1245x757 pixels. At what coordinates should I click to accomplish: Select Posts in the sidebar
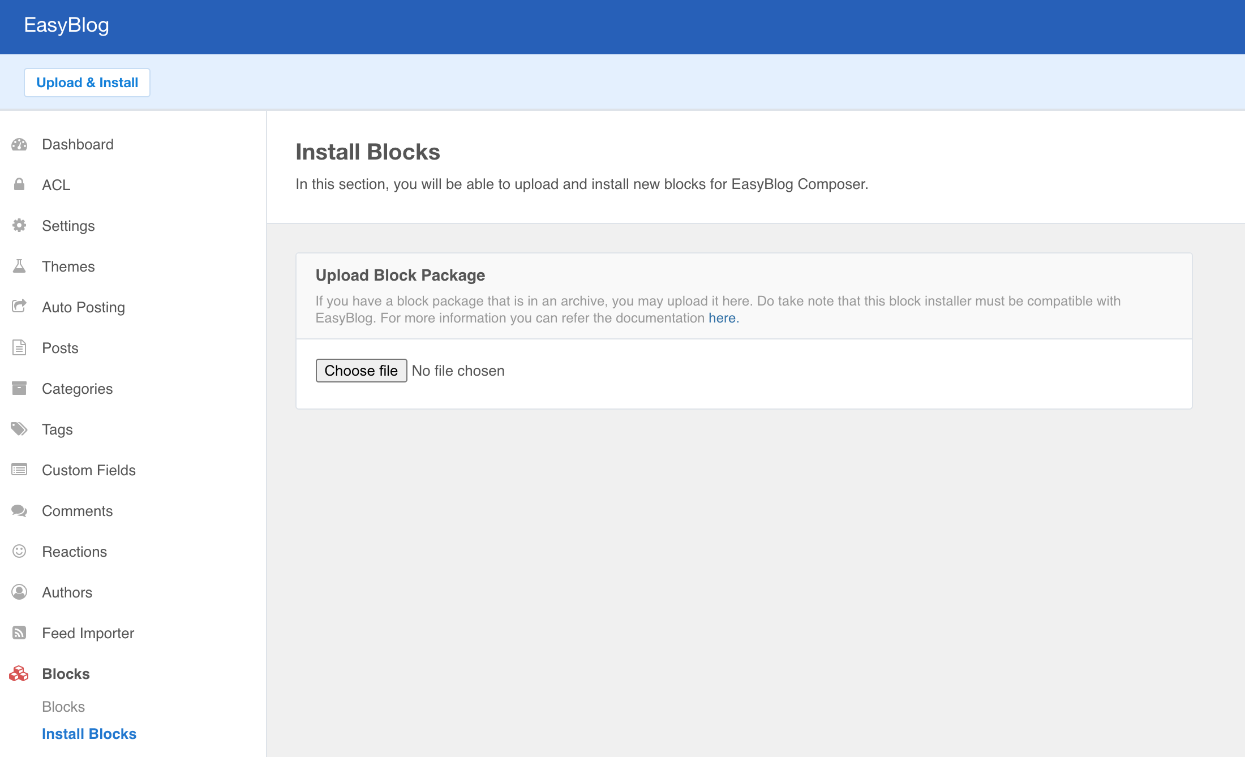coord(61,348)
